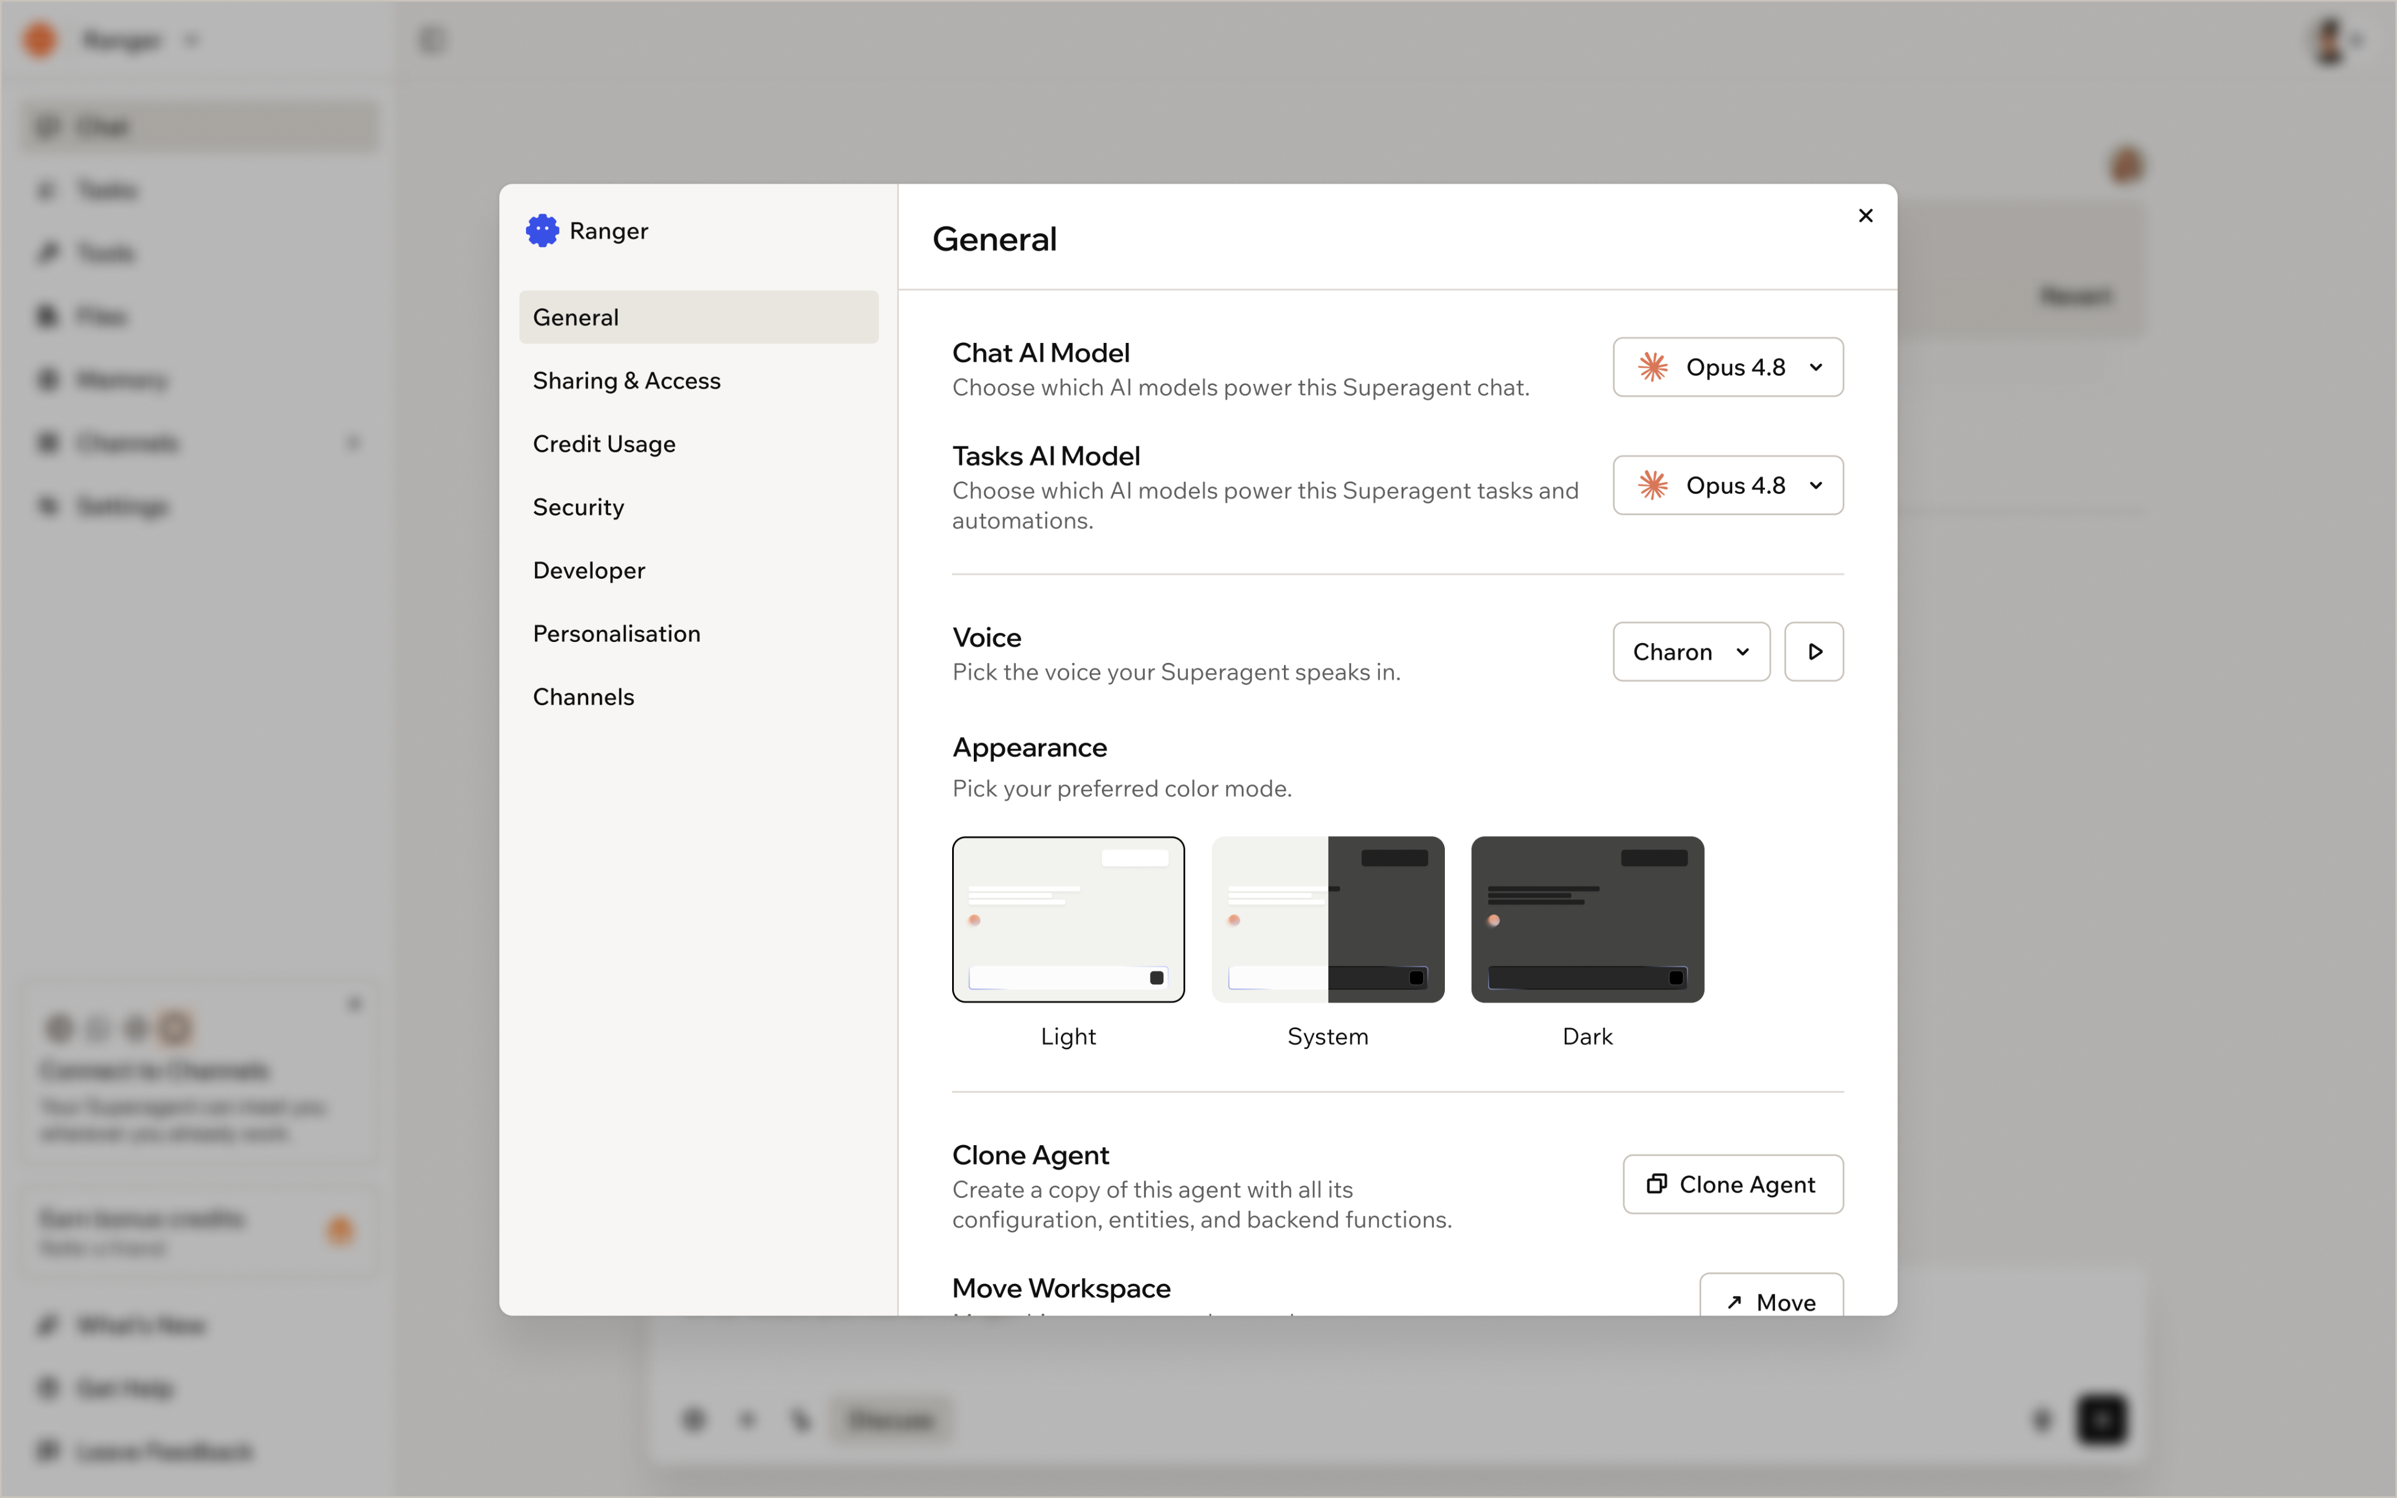The image size is (2397, 1498).
Task: Click the General page heading
Action: 994,239
